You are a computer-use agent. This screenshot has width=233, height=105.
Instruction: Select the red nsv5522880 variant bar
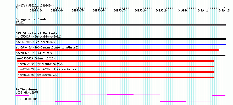(x=116, y=66)
